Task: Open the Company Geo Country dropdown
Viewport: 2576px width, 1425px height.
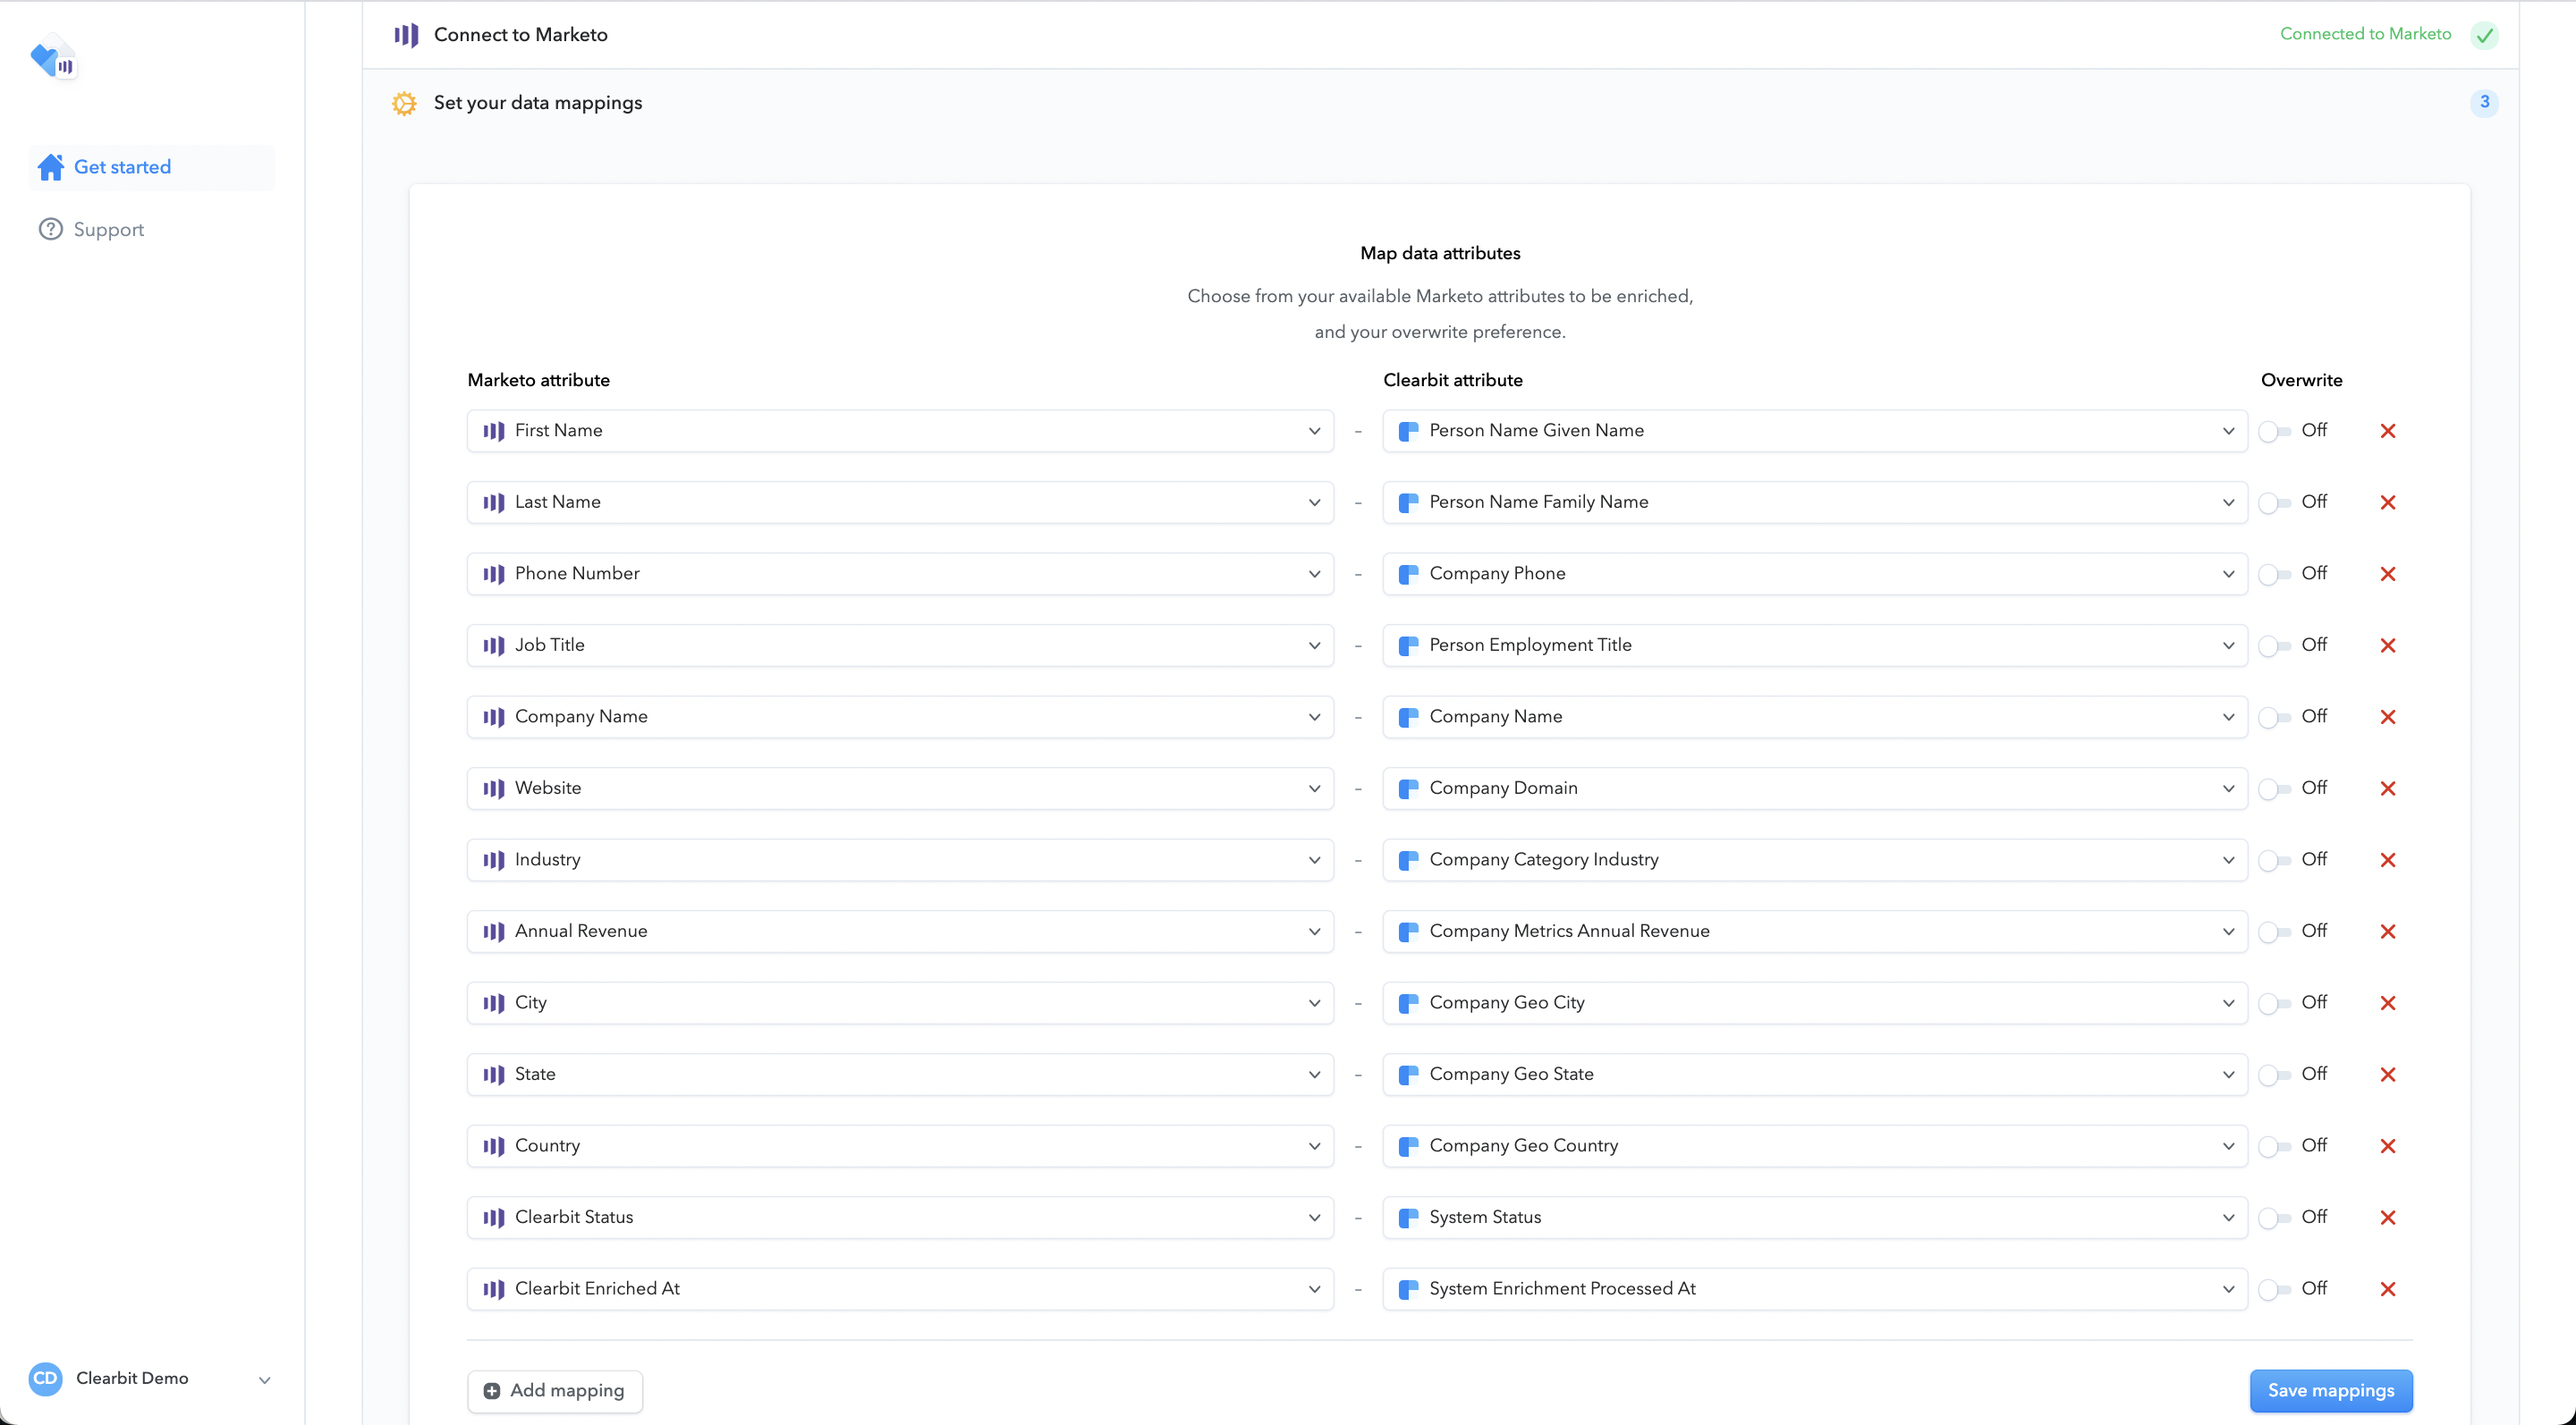Action: pyautogui.click(x=1815, y=1145)
